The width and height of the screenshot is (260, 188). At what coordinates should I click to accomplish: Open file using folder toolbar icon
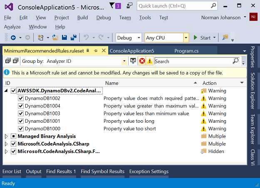coord(55,37)
